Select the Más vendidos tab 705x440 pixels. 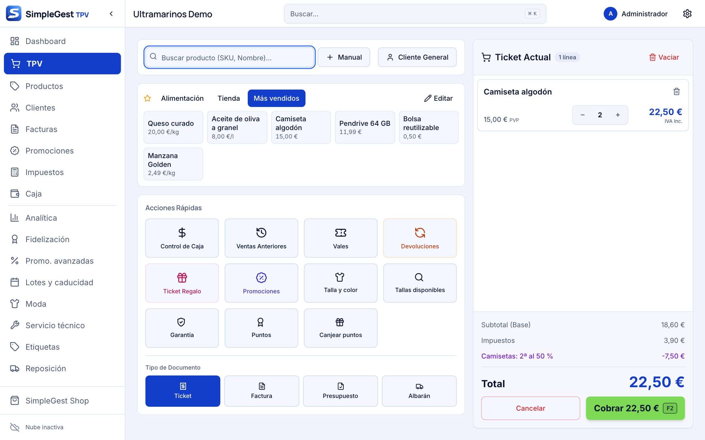(276, 98)
